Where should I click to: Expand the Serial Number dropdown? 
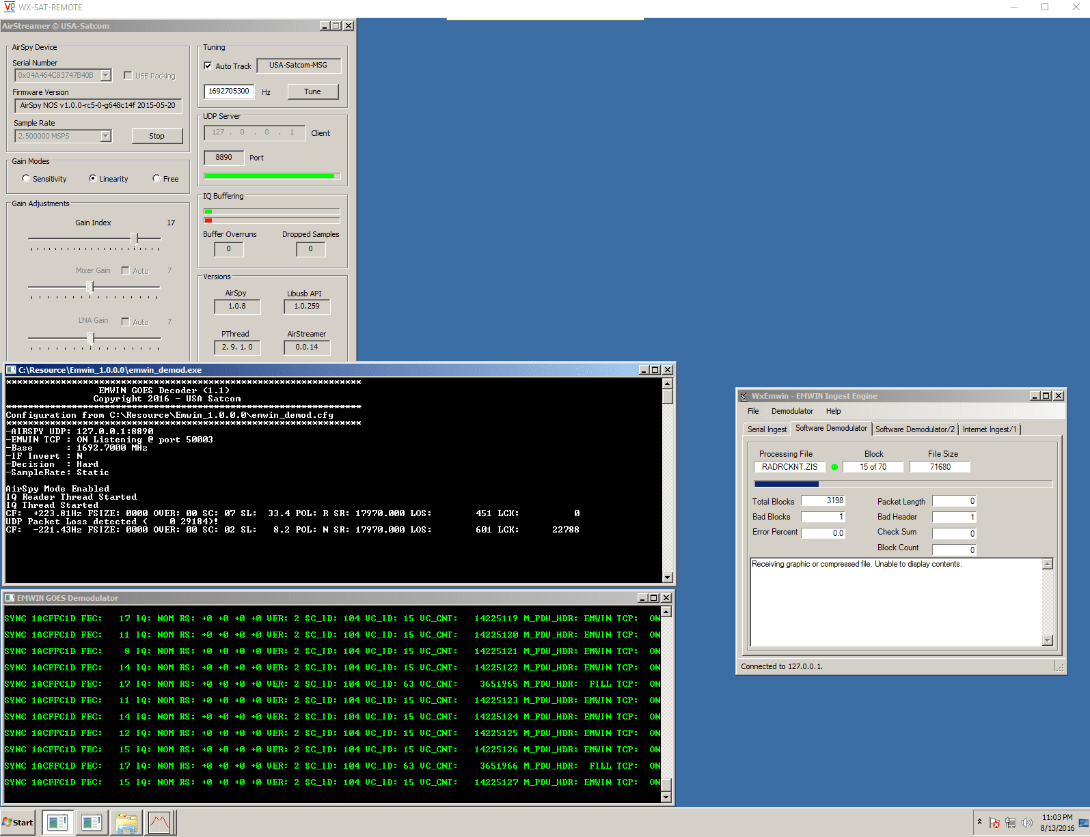pyautogui.click(x=106, y=75)
